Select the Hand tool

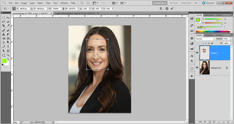pyautogui.click(x=4, y=55)
